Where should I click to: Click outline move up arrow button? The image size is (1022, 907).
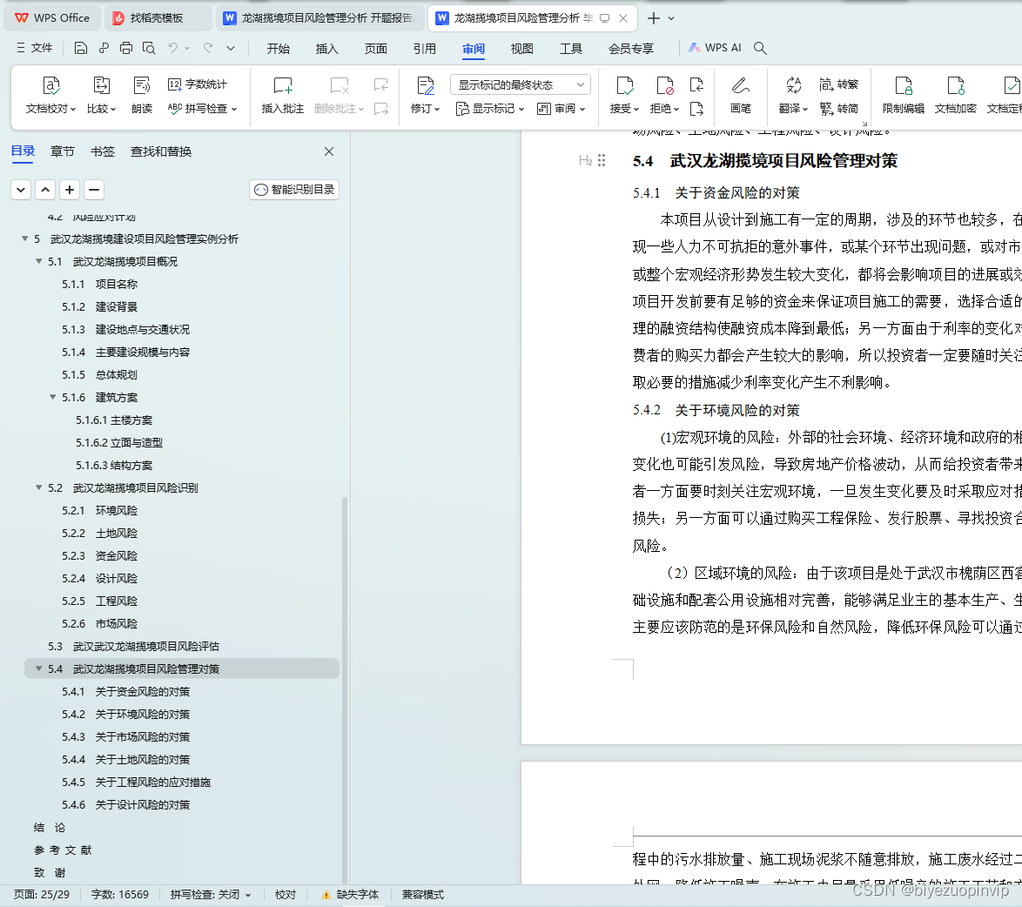[45, 190]
